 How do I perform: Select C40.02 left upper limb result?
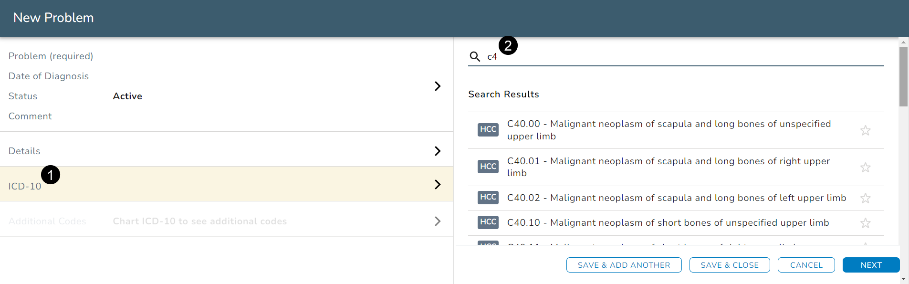(676, 198)
